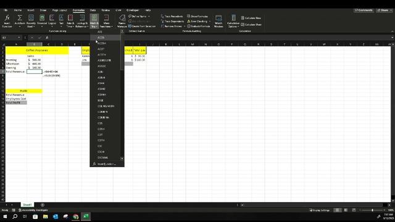Click the Insert Function fx ribbon icon
Image resolution: width=395 pixels, height=222 pixels.
(7, 21)
